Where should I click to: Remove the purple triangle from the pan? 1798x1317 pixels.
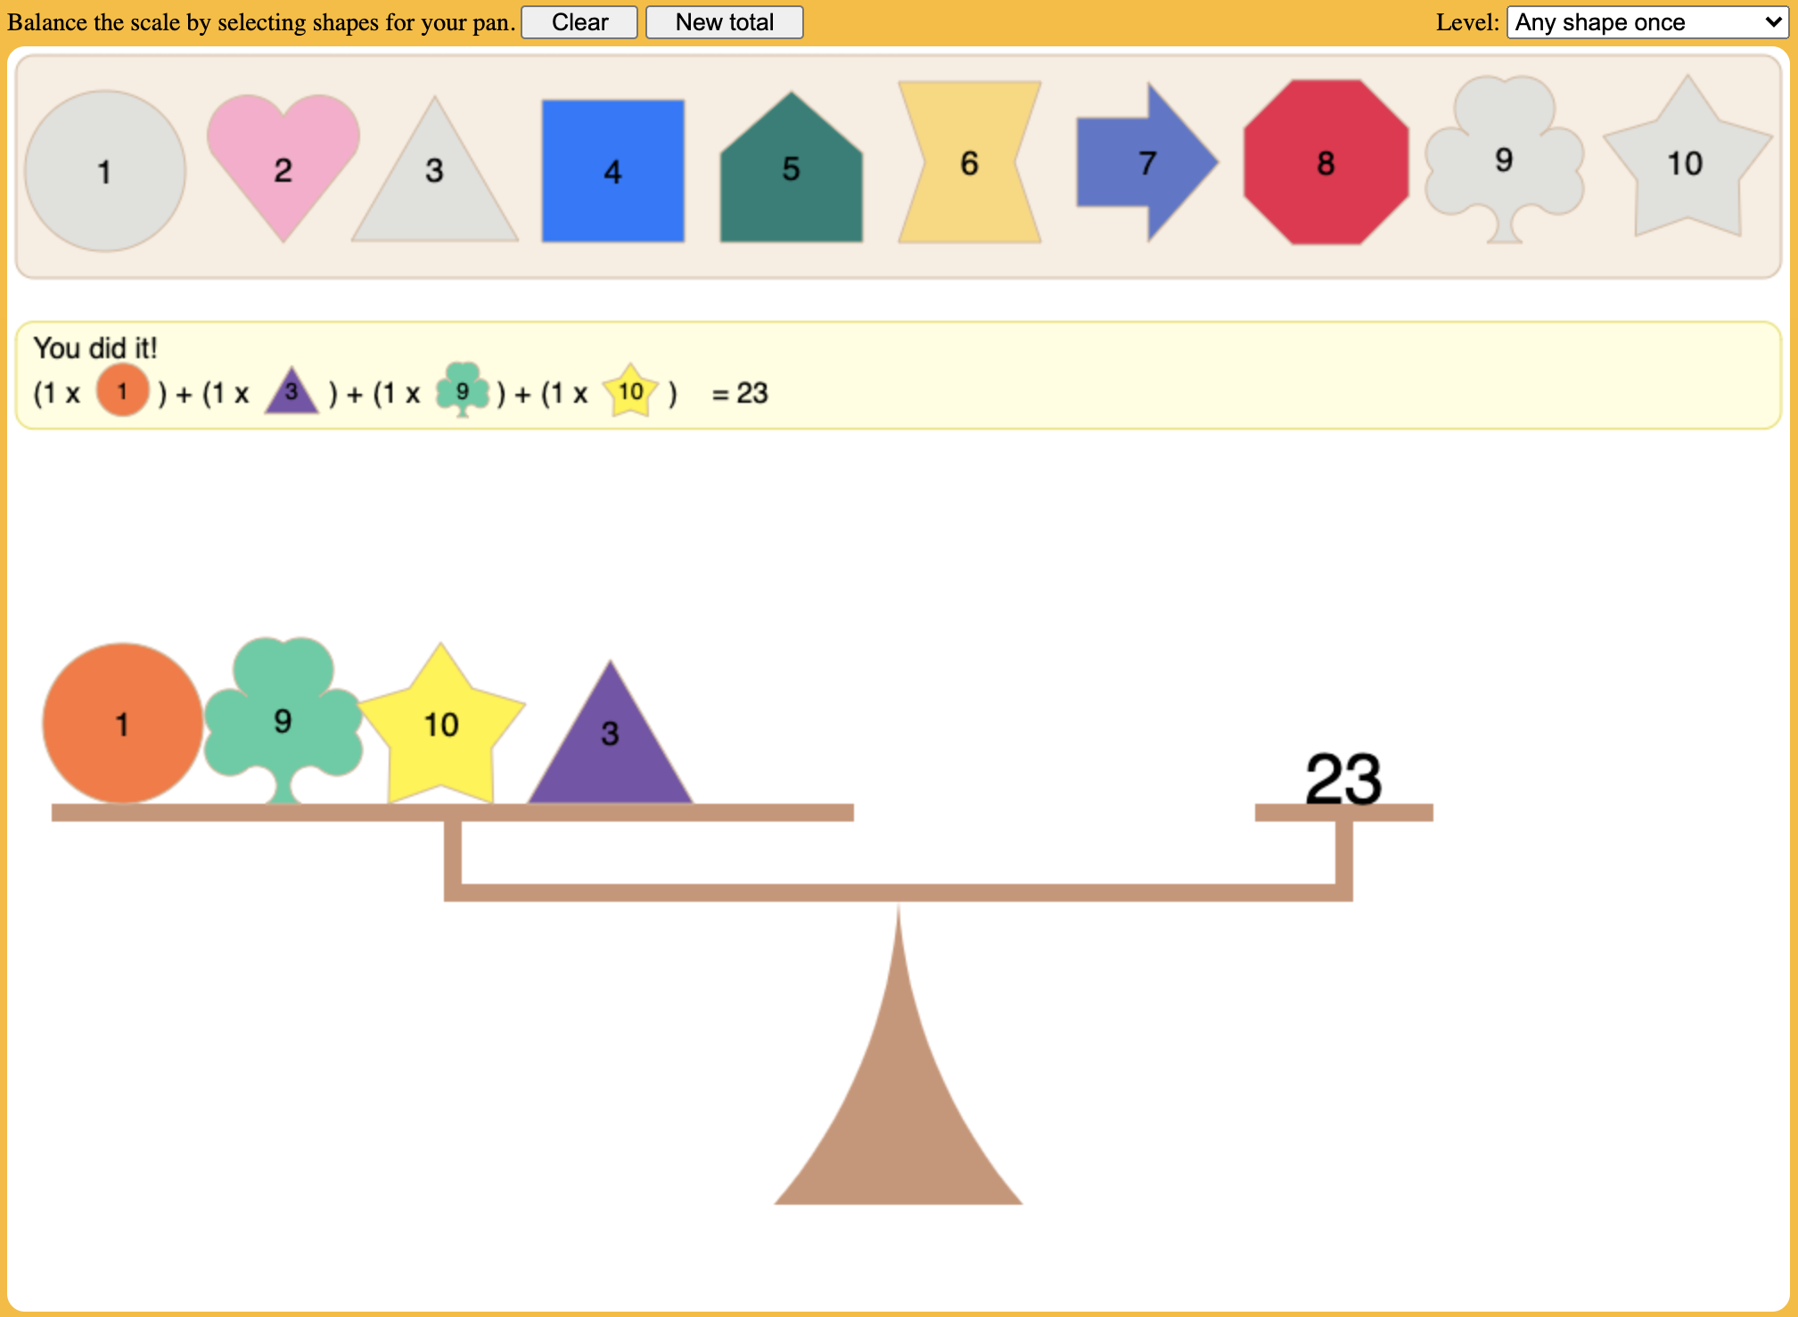(x=610, y=735)
